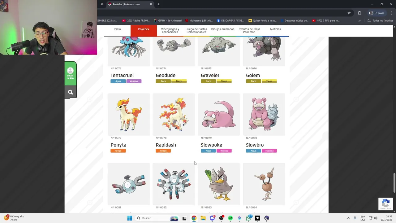
Task: Open the '(472) 9 TIPS para m...' bookmark
Action: click(326, 21)
